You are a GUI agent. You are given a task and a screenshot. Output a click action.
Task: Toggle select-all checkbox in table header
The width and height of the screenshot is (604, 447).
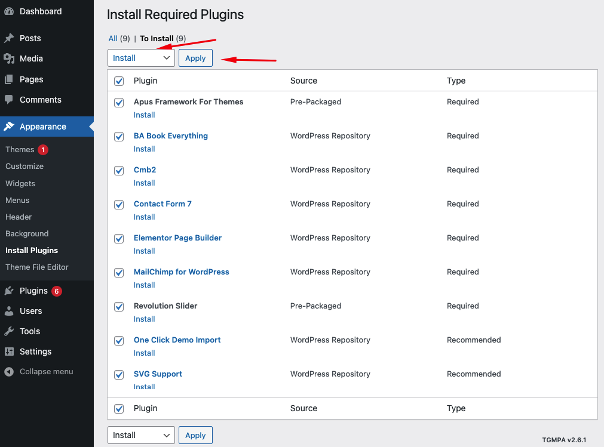tap(119, 81)
